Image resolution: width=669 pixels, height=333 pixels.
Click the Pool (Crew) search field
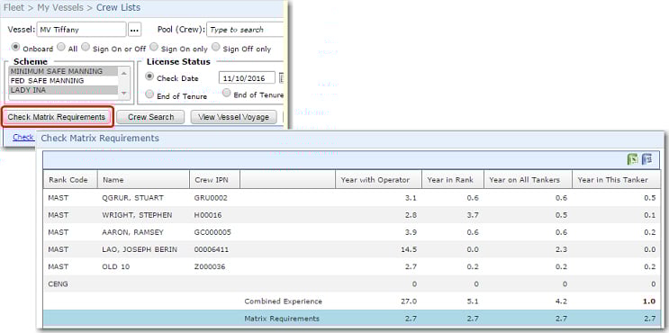tap(245, 30)
